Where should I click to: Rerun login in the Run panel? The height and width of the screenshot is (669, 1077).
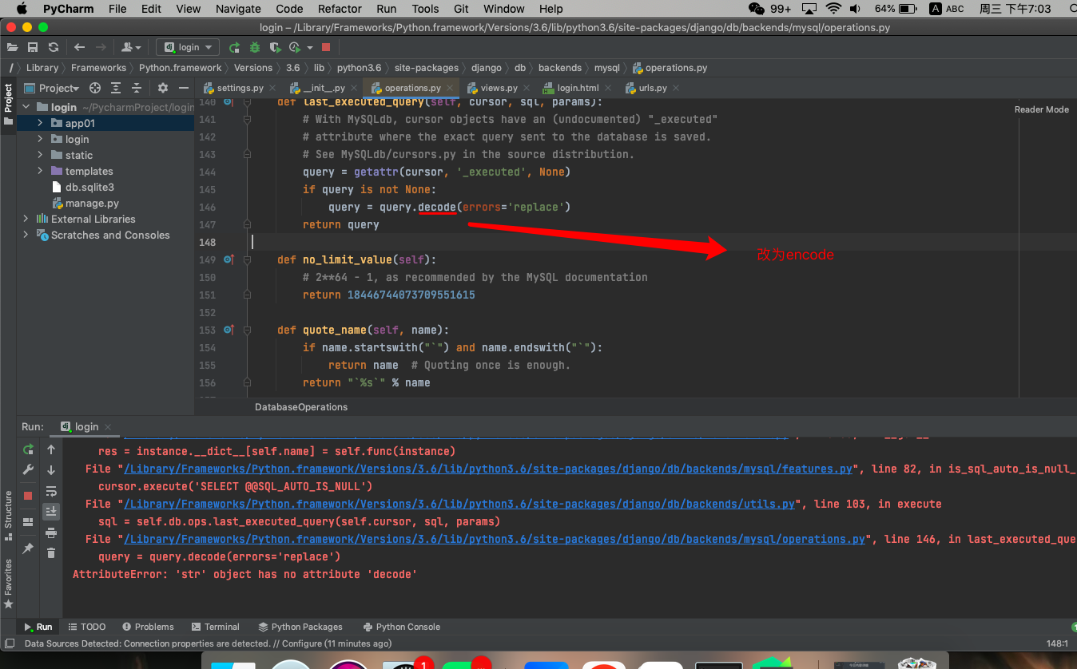tap(29, 449)
